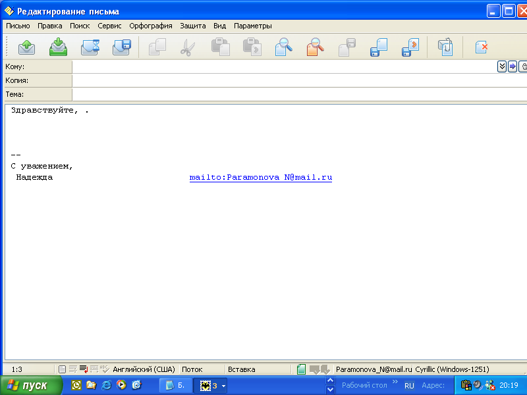Image resolution: width=527 pixels, height=395 pixels.
Task: Toggle the auto-wrap lines icon in status bar
Action: (x=73, y=369)
